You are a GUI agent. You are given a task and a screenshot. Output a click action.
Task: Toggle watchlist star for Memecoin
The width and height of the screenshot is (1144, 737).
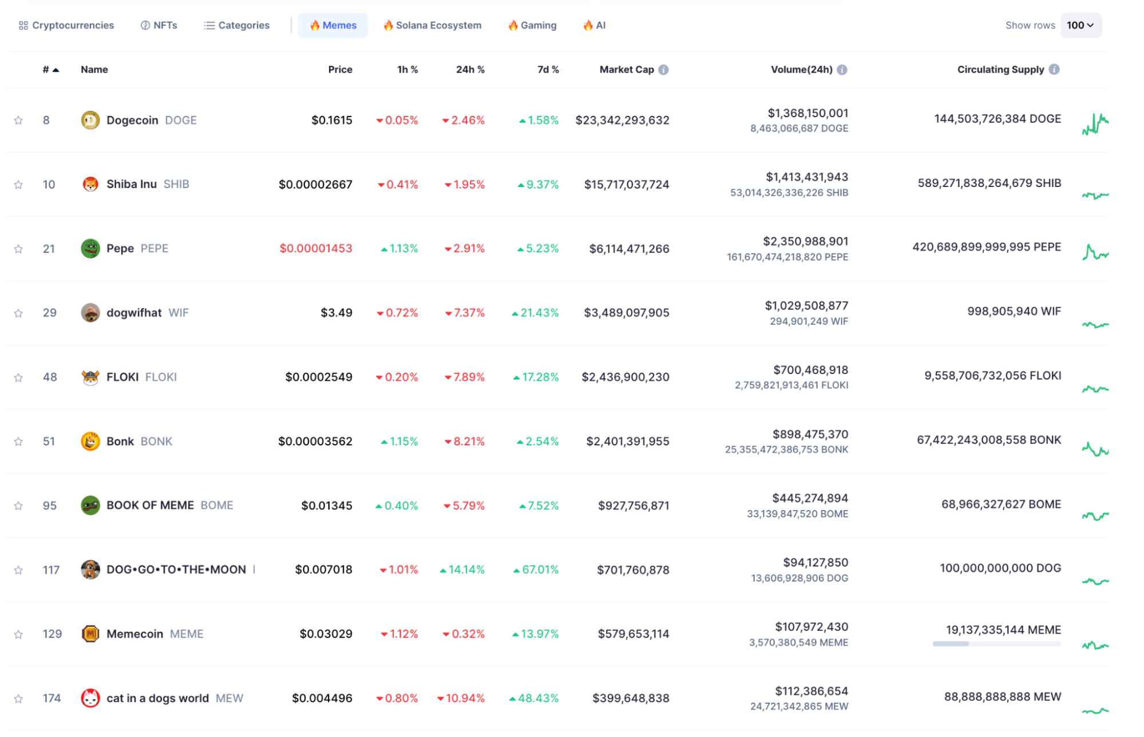[x=18, y=634]
